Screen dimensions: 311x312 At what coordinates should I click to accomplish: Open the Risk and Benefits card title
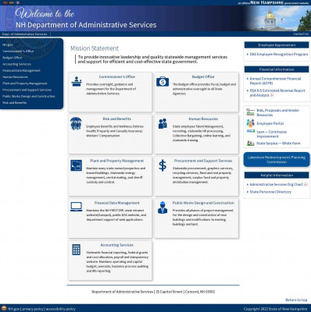[x=117, y=119]
